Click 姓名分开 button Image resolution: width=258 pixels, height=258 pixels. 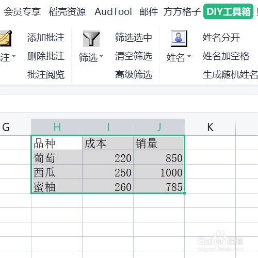pyautogui.click(x=221, y=38)
